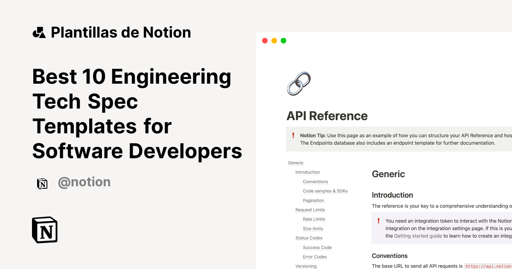Open the Getting started guide link
The image size is (512, 269).
pyautogui.click(x=418, y=236)
